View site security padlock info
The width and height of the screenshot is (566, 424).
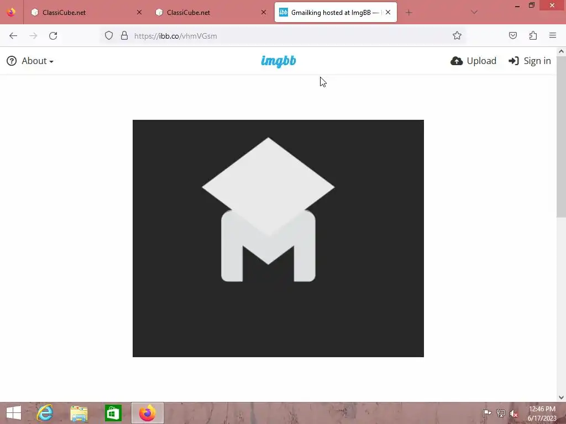pos(124,35)
